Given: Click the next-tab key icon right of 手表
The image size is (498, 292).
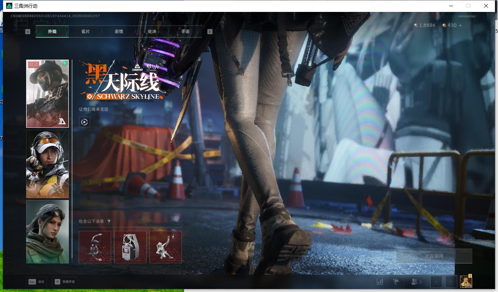Looking at the screenshot, I should point(210,32).
